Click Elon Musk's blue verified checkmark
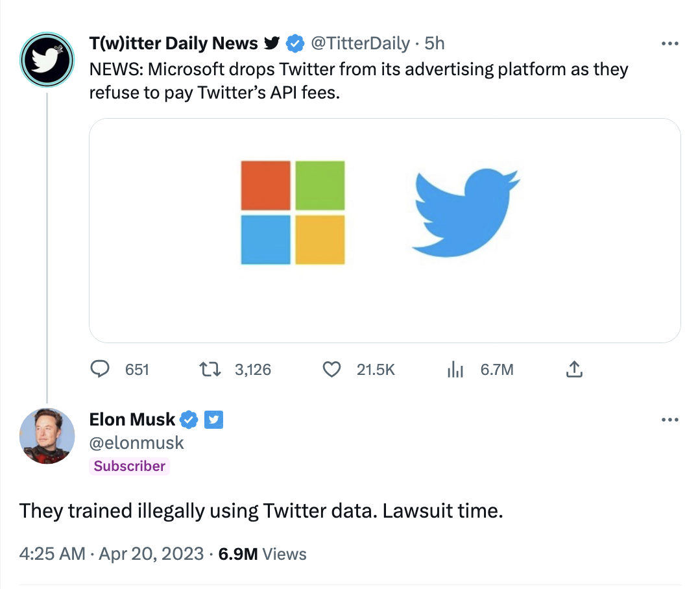This screenshot has height=589, width=698. pyautogui.click(x=189, y=420)
